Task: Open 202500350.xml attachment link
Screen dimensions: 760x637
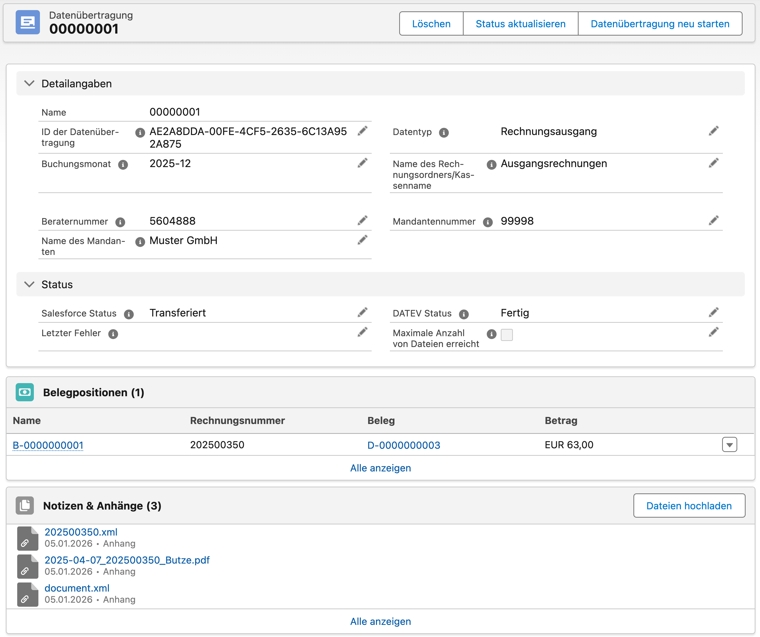Action: [x=81, y=532]
